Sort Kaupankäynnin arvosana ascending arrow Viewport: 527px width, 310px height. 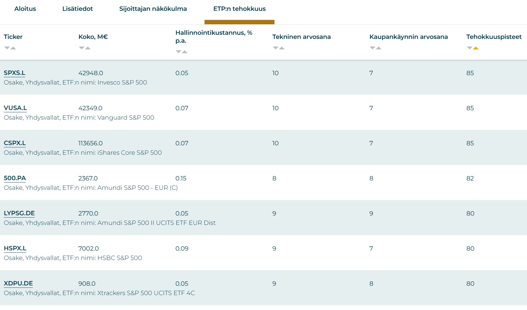(379, 48)
